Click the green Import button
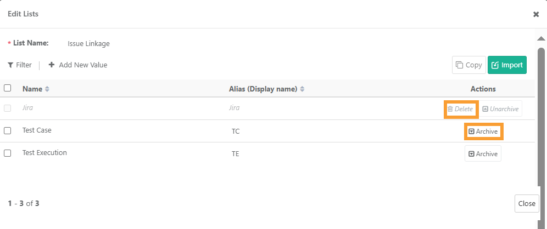The image size is (547, 229). click(507, 65)
